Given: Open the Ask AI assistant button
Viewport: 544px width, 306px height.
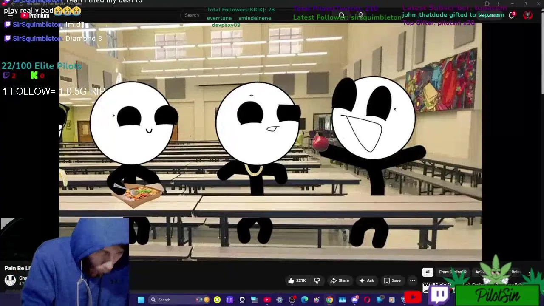Looking at the screenshot, I should [366, 280].
